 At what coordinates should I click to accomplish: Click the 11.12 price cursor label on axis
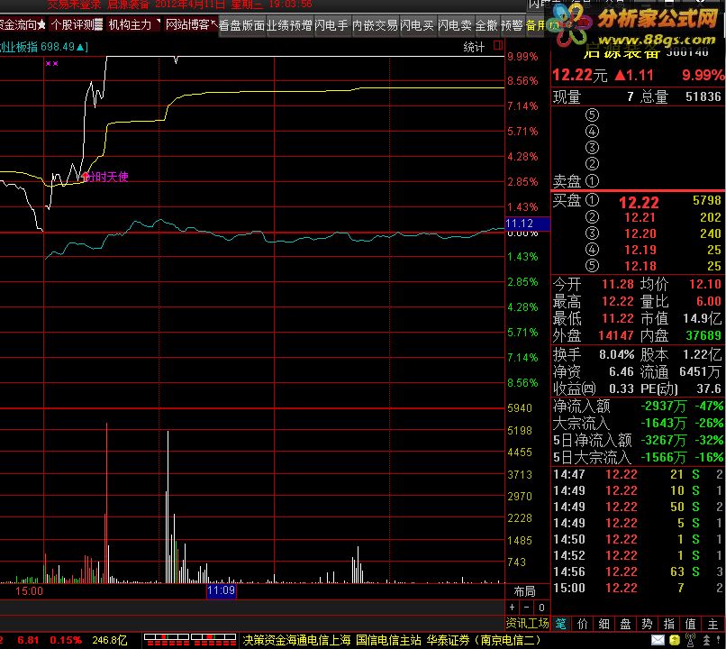[527, 224]
